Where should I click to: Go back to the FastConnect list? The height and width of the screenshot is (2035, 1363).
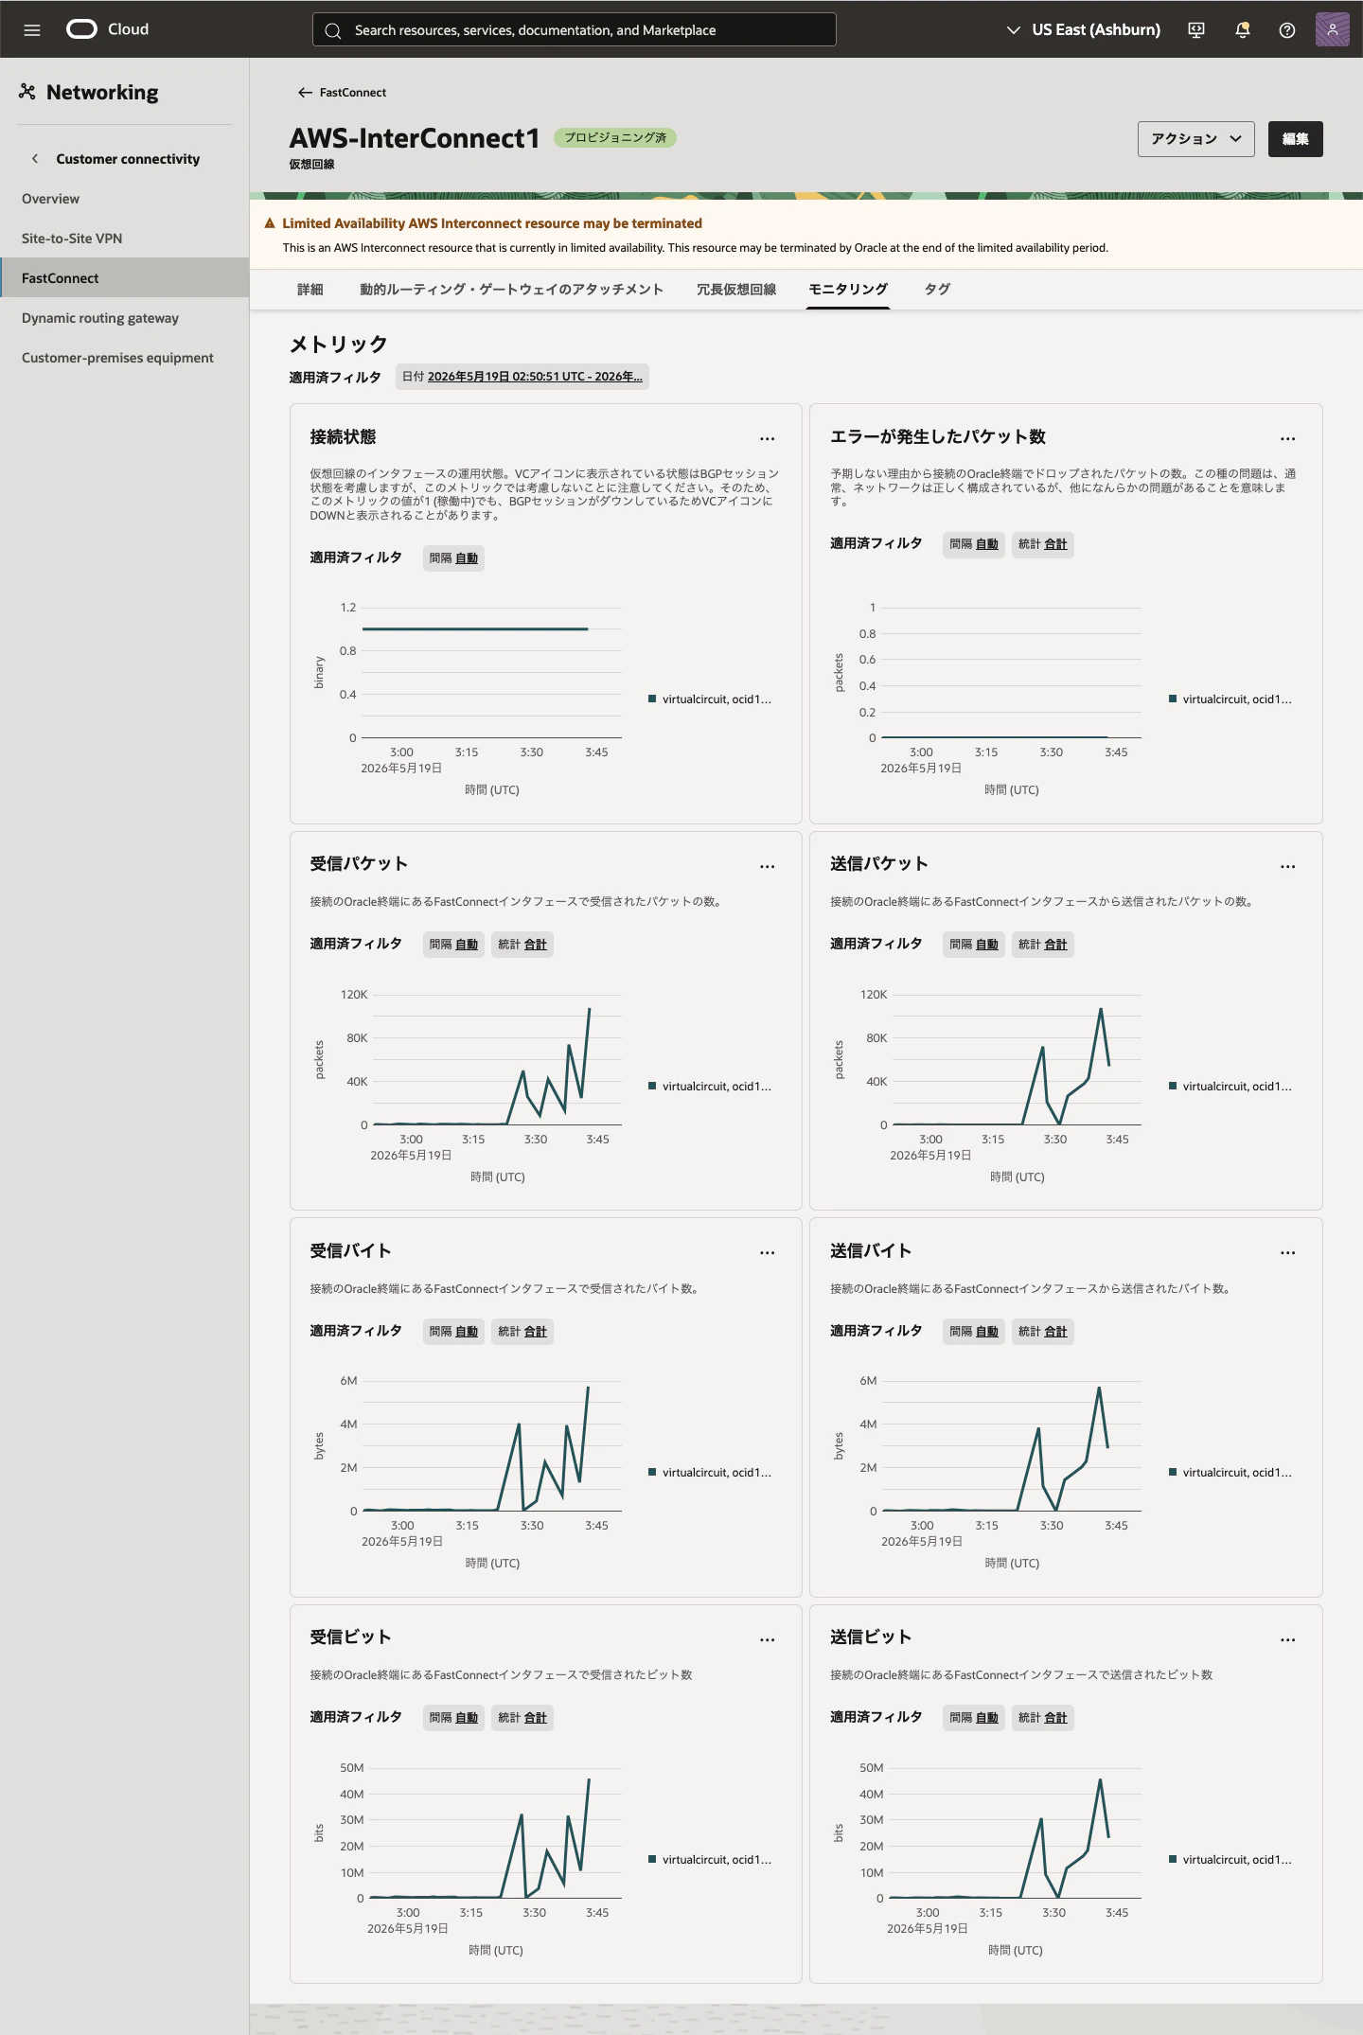[x=352, y=93]
